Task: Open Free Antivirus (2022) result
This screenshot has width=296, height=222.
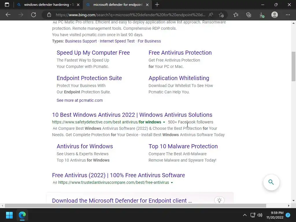Action: click(119, 175)
